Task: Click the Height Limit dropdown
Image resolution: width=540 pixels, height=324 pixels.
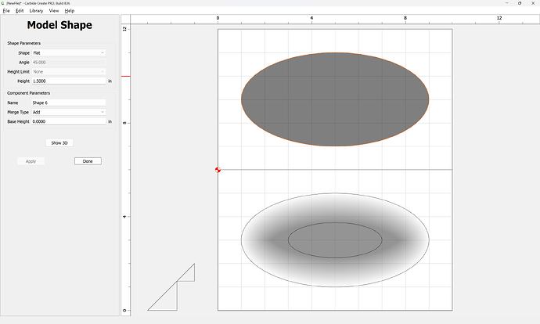Action: pyautogui.click(x=68, y=71)
